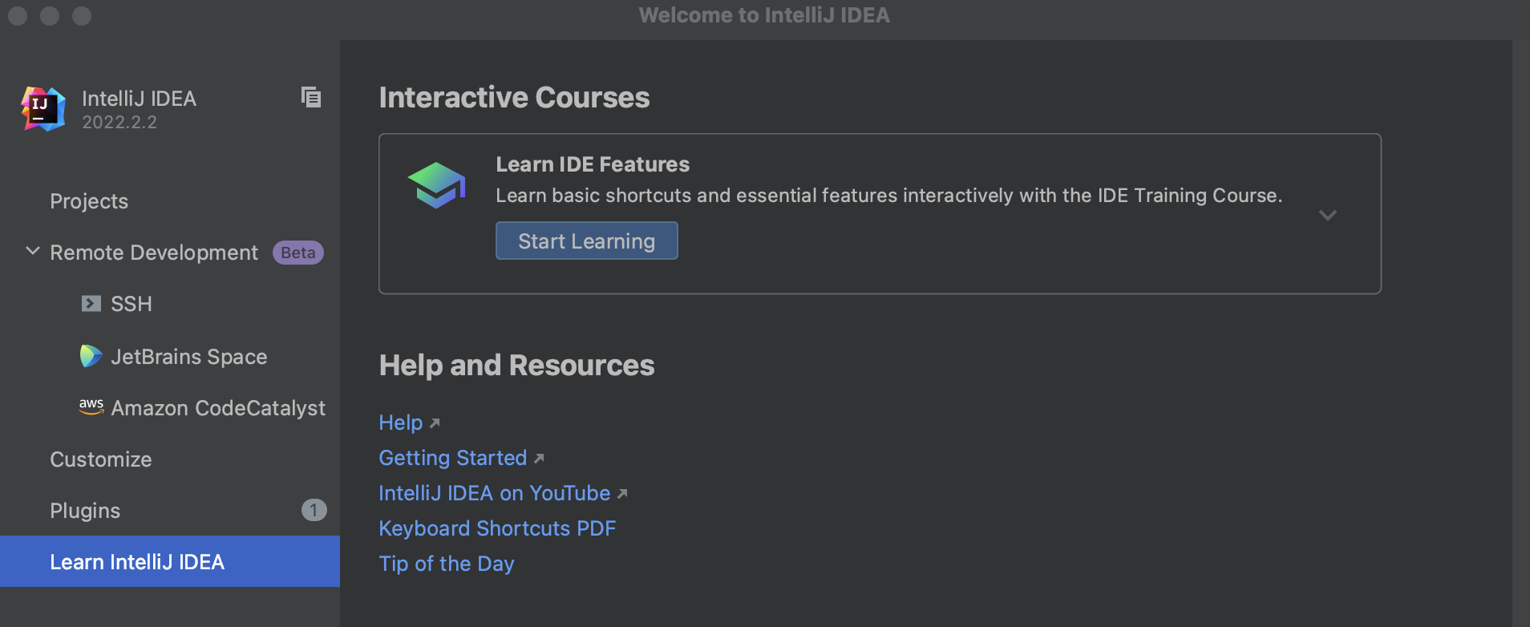Viewport: 1530px width, 627px height.
Task: Click the Learn IDE Features card title
Action: click(x=593, y=164)
